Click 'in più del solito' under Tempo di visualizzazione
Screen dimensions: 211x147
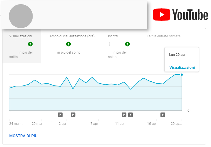pyautogui.click(x=69, y=52)
